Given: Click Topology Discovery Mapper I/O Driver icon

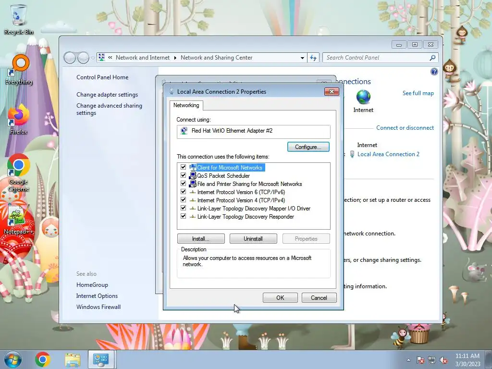Looking at the screenshot, I should (x=192, y=209).
